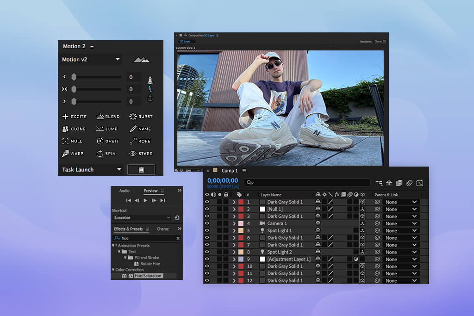Click the reset shortcut icon next to Spacebar
Image resolution: width=474 pixels, height=316 pixels.
click(x=177, y=217)
